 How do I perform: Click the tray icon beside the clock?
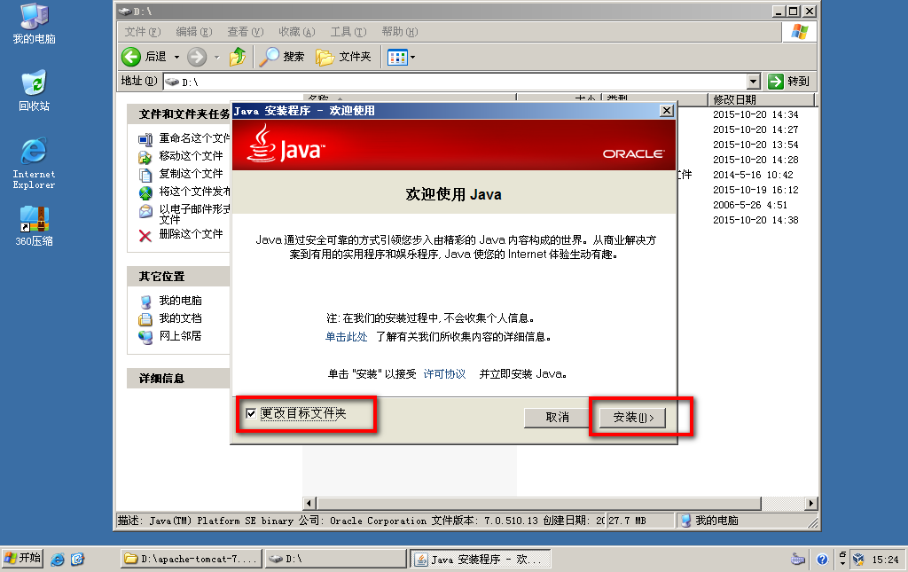(x=858, y=560)
